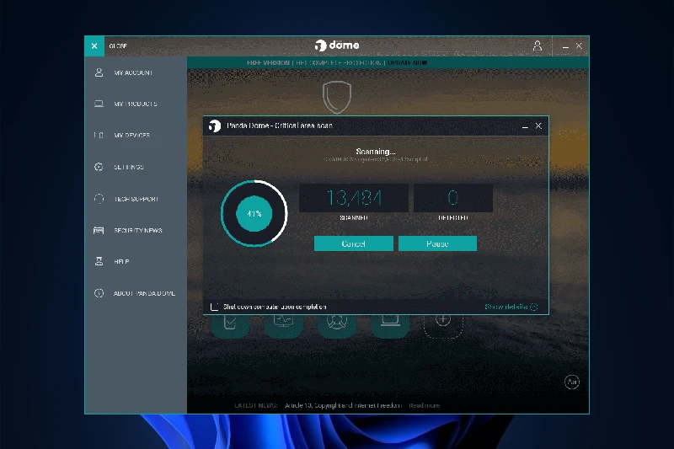The height and width of the screenshot is (449, 674).
Task: Click the Help icon in sidebar
Action: point(99,261)
